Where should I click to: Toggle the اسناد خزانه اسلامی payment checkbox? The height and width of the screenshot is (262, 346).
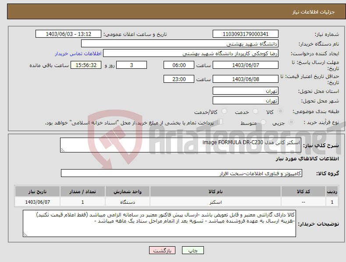[x=220, y=122]
